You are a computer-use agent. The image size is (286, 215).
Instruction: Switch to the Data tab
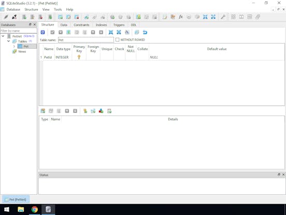click(64, 25)
